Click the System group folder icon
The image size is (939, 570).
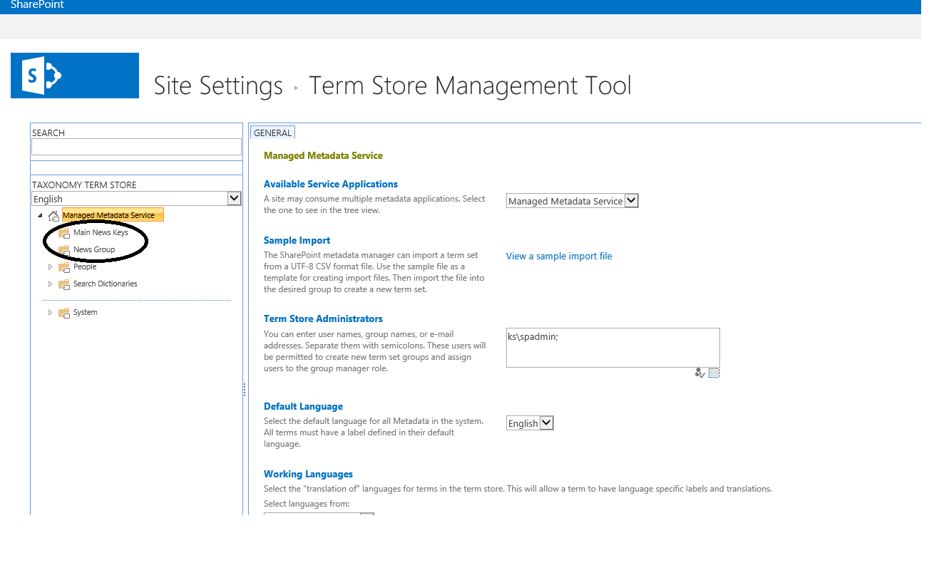64,313
